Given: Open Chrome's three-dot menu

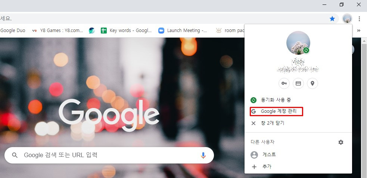Looking at the screenshot, I should (x=359, y=19).
